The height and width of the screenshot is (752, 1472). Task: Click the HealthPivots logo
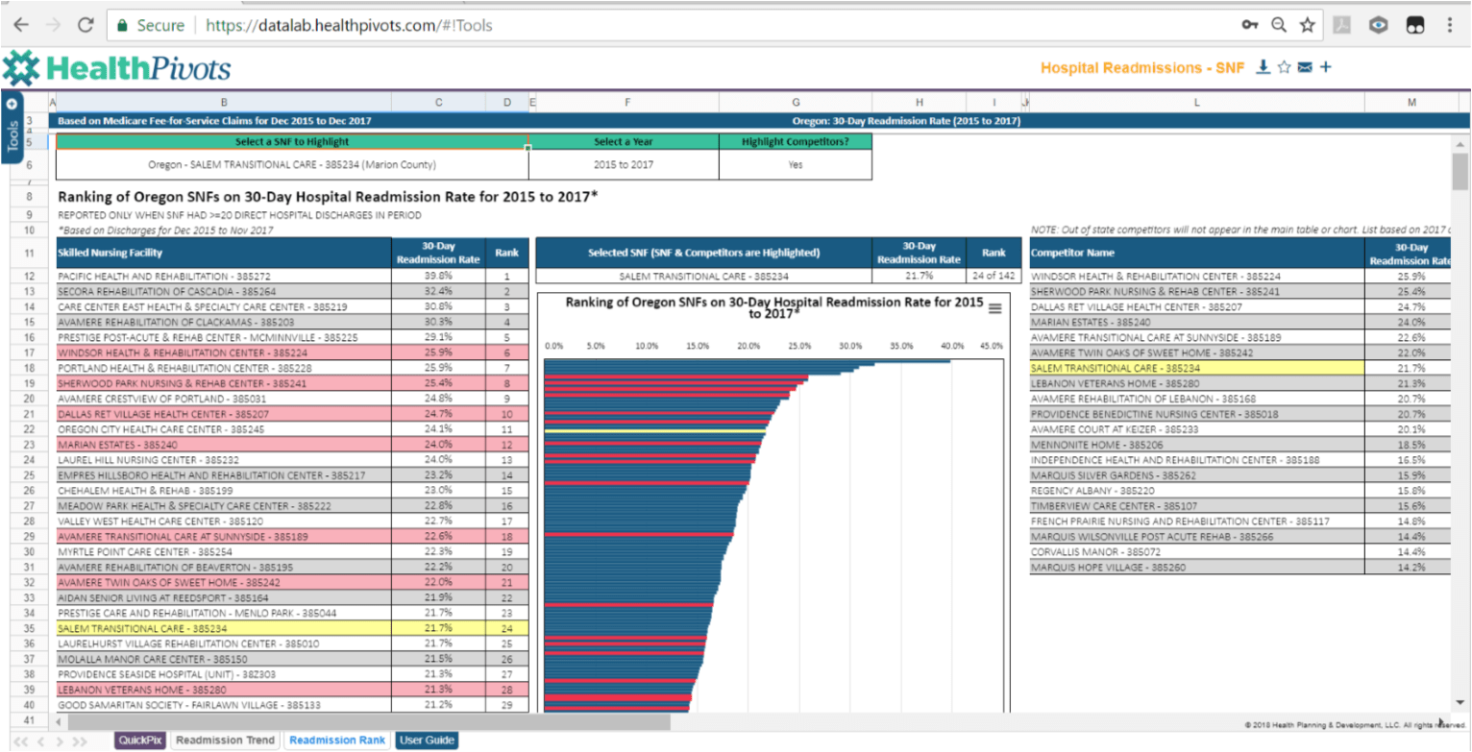[117, 68]
